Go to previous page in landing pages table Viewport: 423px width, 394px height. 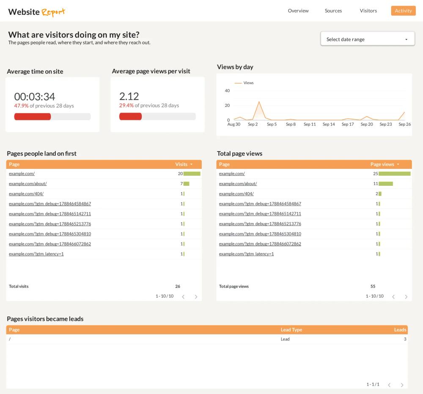coord(183,296)
